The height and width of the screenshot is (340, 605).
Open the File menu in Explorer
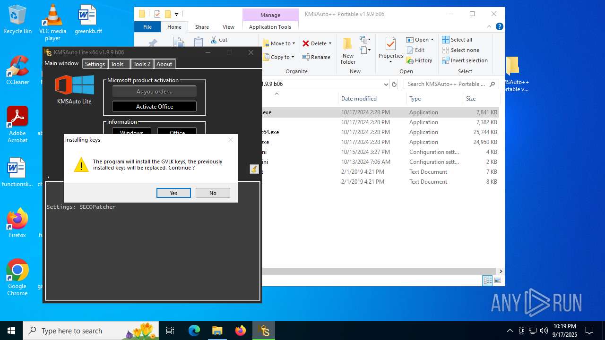coord(147,27)
